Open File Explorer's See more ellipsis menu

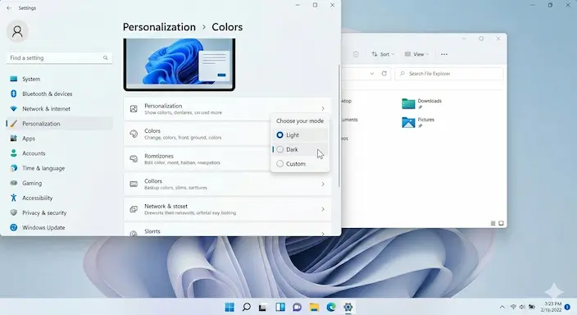click(x=444, y=54)
